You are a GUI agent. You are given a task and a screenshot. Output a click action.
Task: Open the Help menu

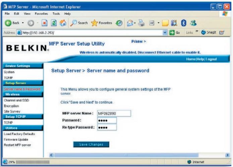click(x=67, y=14)
